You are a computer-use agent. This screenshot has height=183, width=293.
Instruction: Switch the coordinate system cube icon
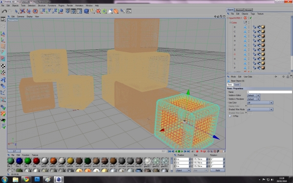[61, 11]
